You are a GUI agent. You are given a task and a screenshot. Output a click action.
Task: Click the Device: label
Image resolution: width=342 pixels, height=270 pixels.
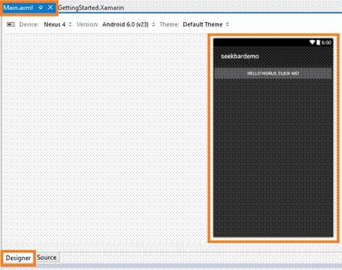[x=29, y=24]
